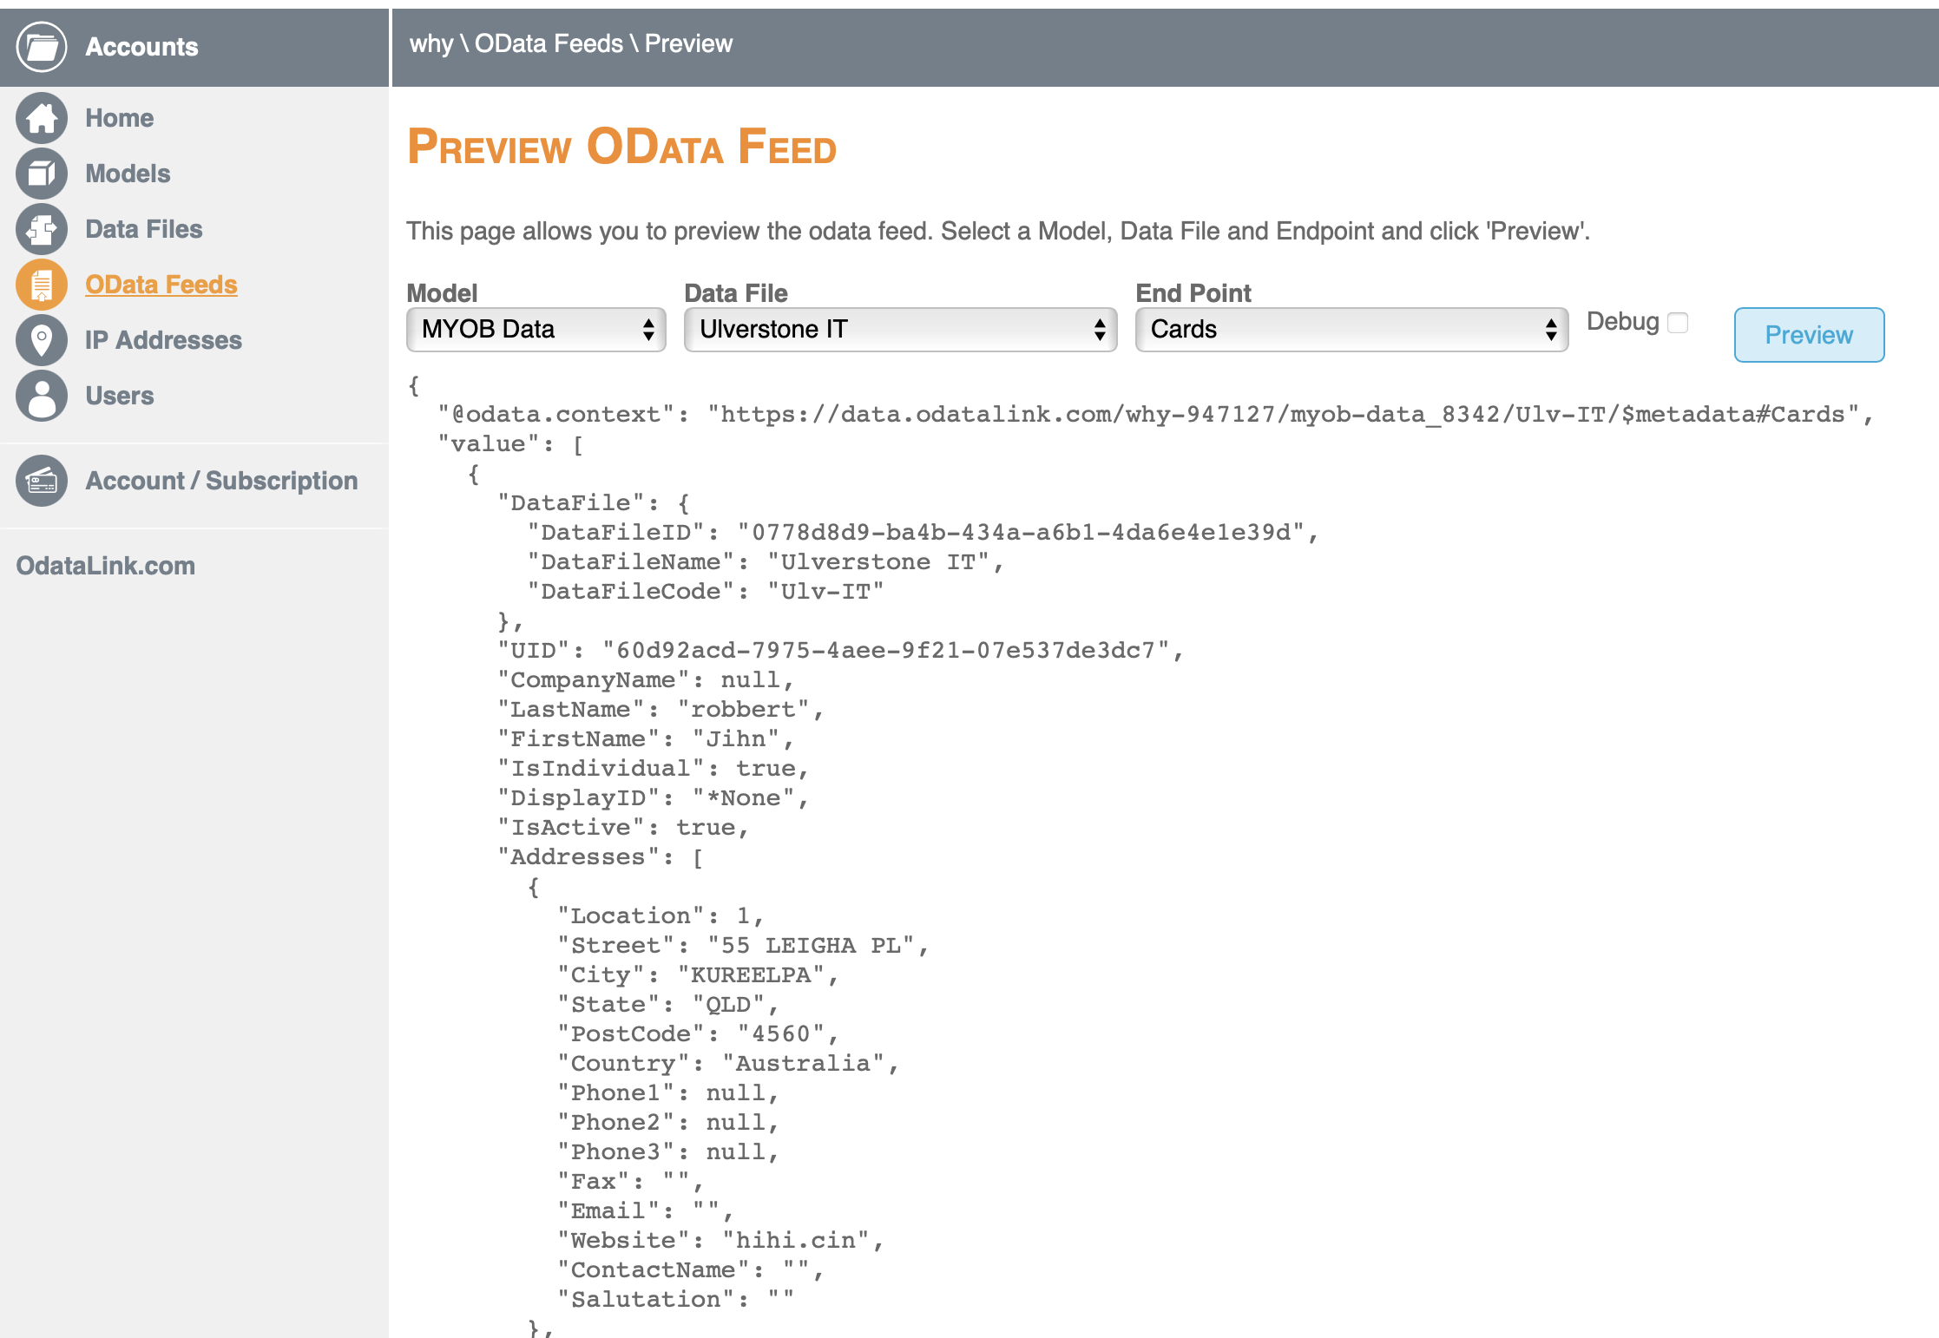Click the "Phone3": null line
The width and height of the screenshot is (1939, 1338).
point(667,1152)
